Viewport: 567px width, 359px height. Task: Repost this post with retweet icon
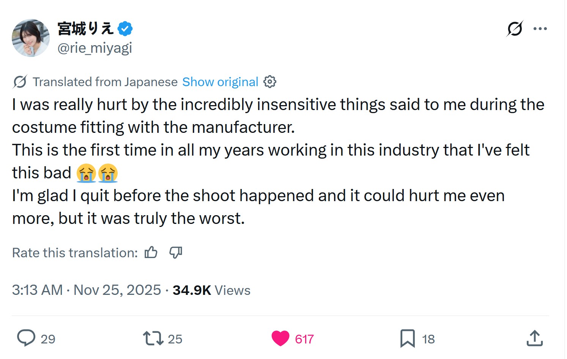click(x=153, y=338)
